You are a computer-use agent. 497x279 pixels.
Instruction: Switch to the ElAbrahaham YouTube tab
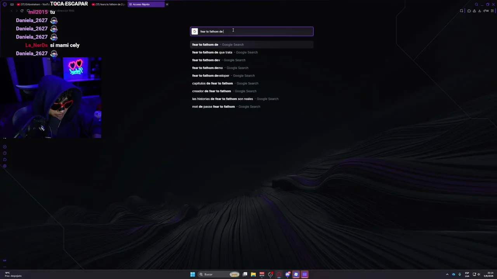tap(33, 4)
